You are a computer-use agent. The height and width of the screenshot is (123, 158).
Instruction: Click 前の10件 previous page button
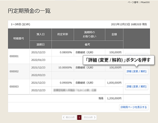pos(69,118)
